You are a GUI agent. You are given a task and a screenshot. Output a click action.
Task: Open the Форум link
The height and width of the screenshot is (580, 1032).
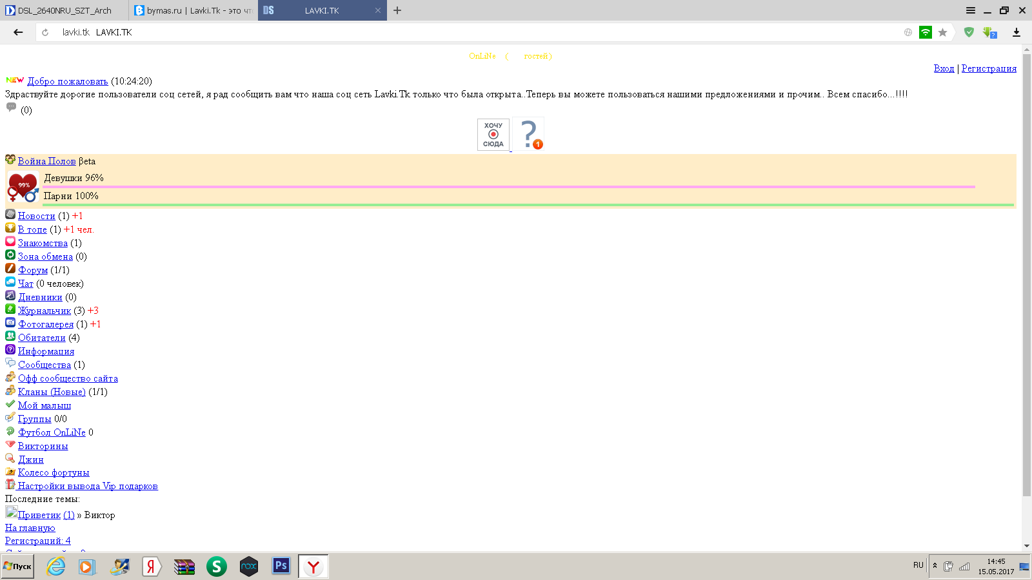coord(33,270)
